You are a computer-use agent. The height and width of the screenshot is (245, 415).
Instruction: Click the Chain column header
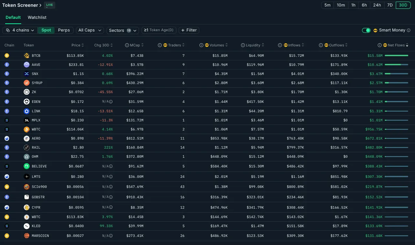[x=9, y=45]
